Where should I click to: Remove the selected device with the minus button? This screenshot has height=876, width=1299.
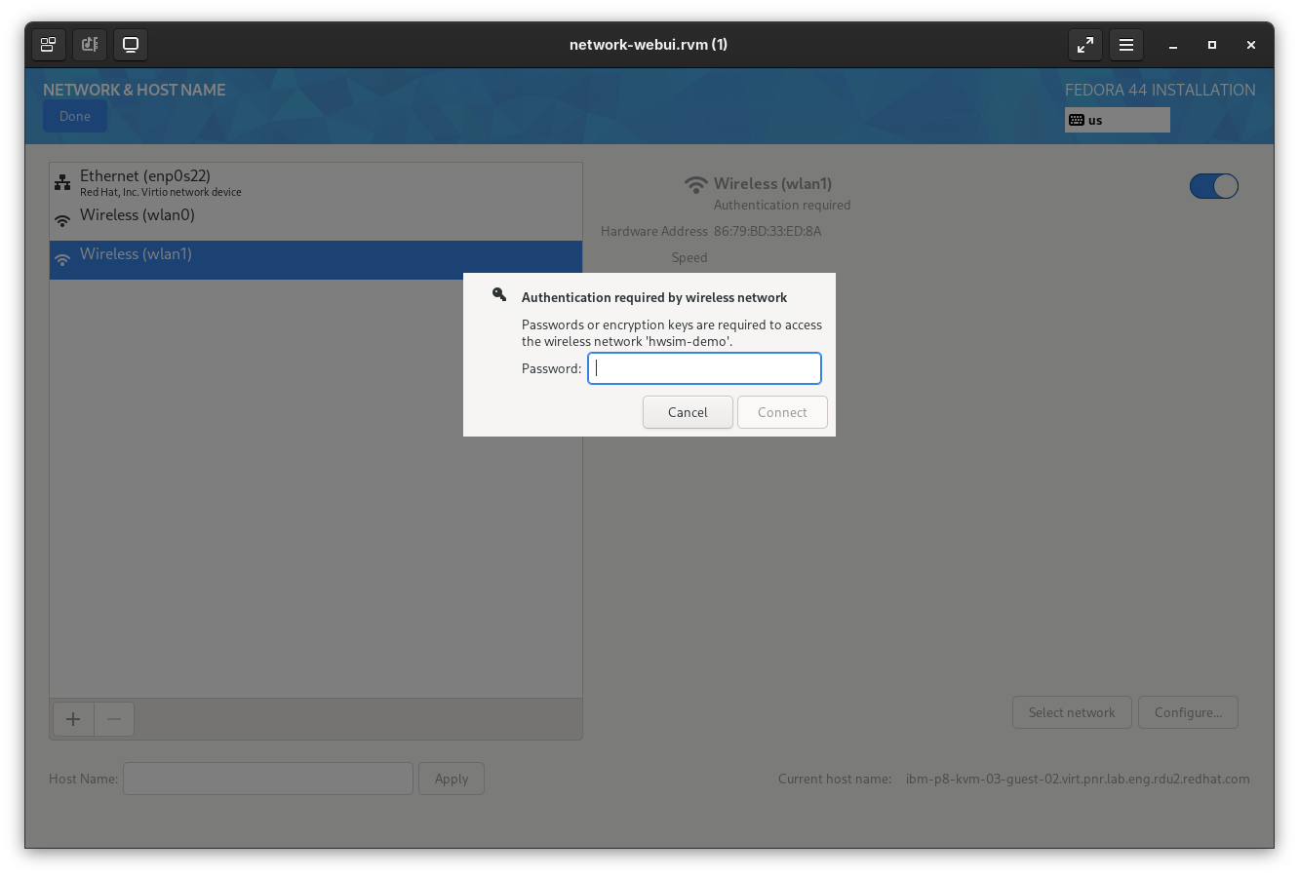coord(114,719)
